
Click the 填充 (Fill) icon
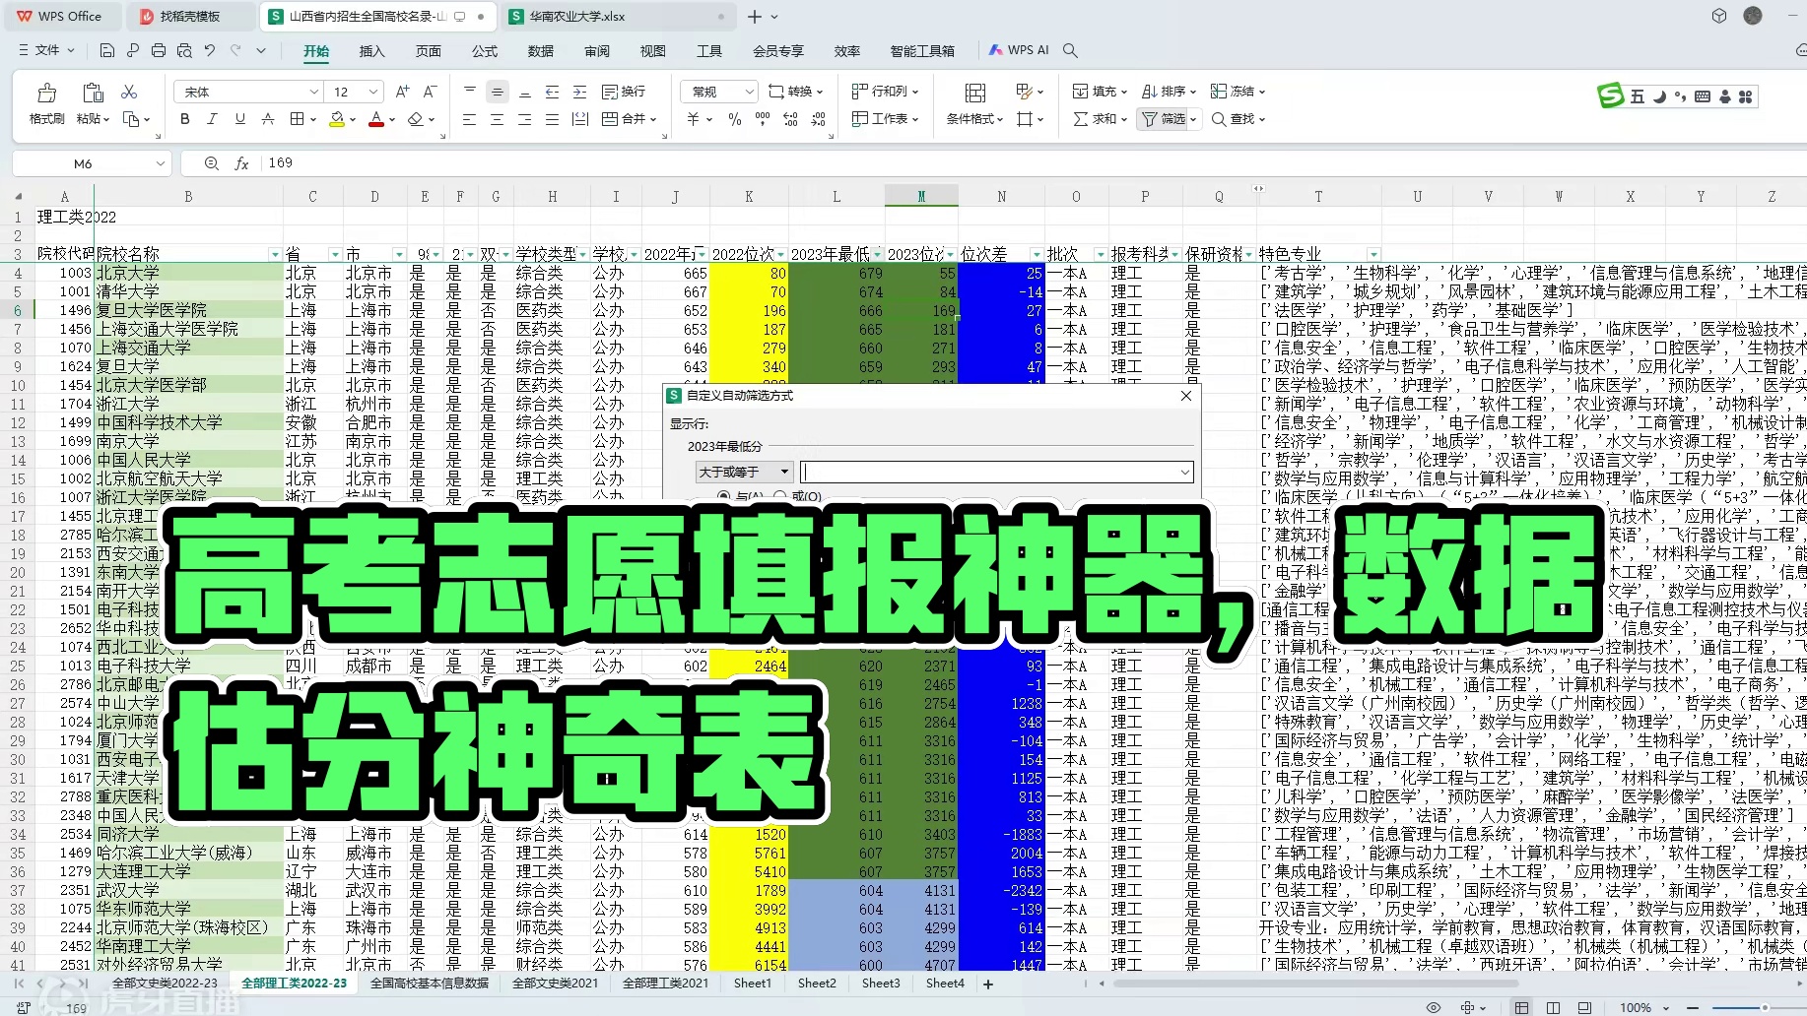[1096, 91]
